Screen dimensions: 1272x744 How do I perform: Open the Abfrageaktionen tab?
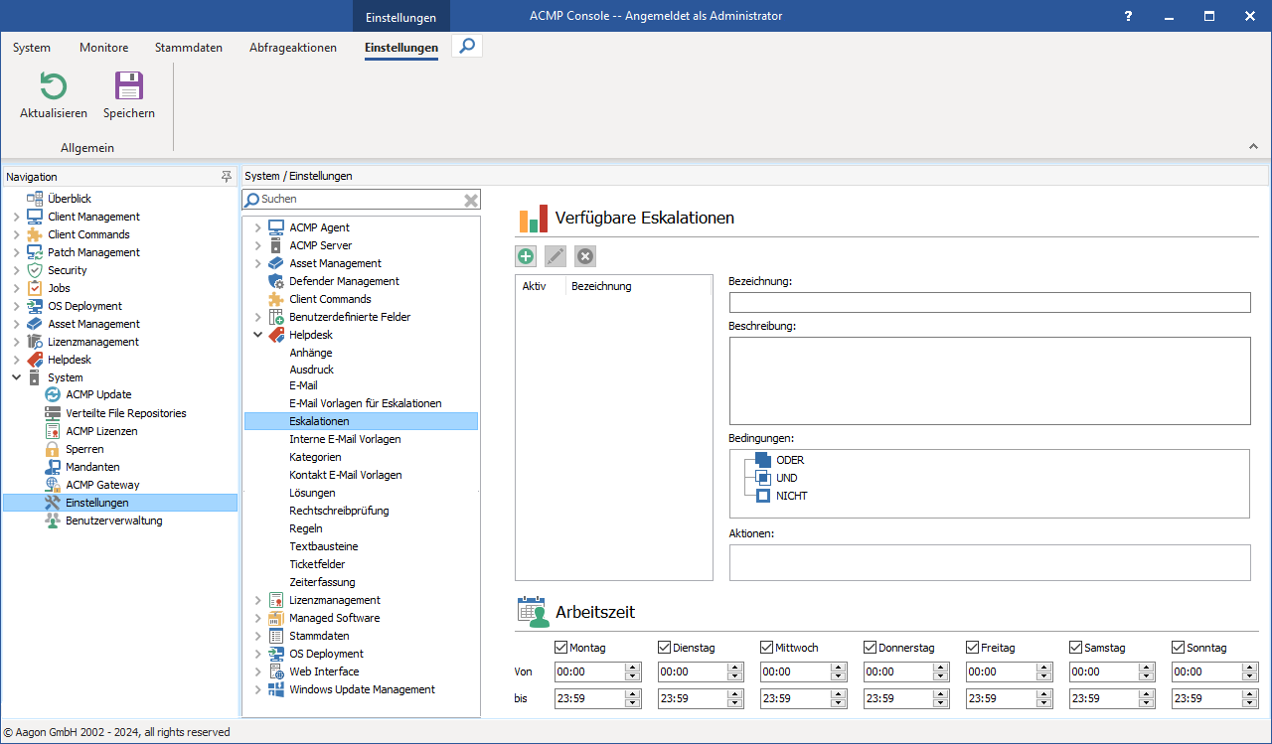click(x=292, y=47)
